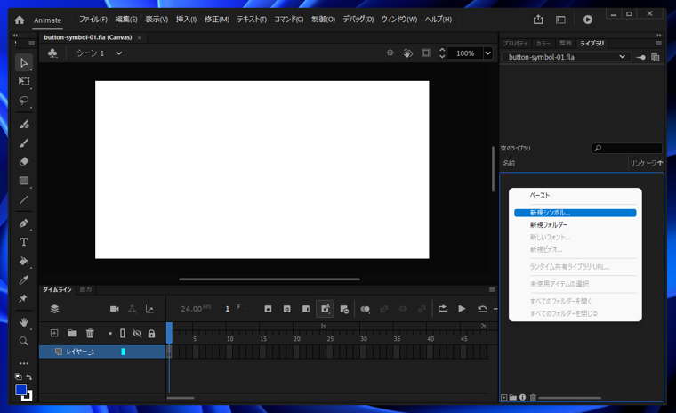Image resolution: width=676 pixels, height=413 pixels.
Task: Select the Pen tool
Action: click(x=24, y=223)
